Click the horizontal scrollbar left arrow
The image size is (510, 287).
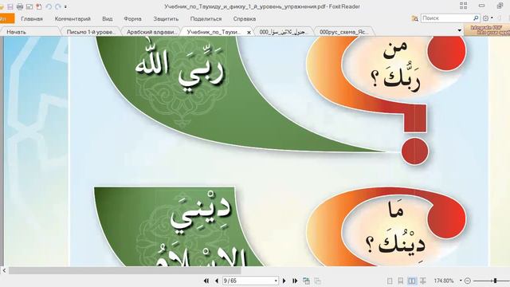coord(4,270)
